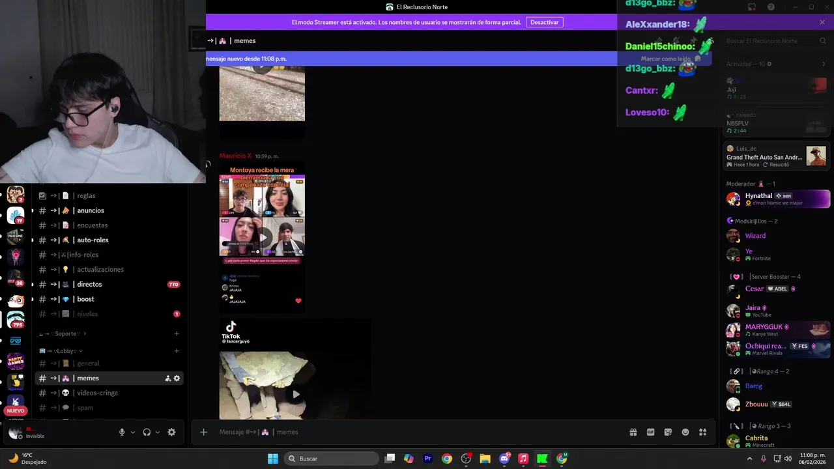Select member Wizard in member list

click(777, 236)
